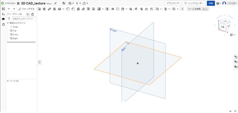This screenshot has width=238, height=113.
Task: Open the help question mark dropdown
Action: [218, 3]
